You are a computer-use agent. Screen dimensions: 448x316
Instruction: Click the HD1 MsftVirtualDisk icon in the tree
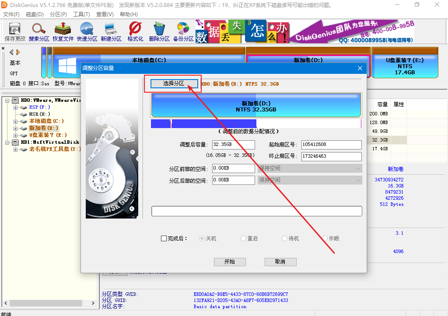[x=15, y=142]
